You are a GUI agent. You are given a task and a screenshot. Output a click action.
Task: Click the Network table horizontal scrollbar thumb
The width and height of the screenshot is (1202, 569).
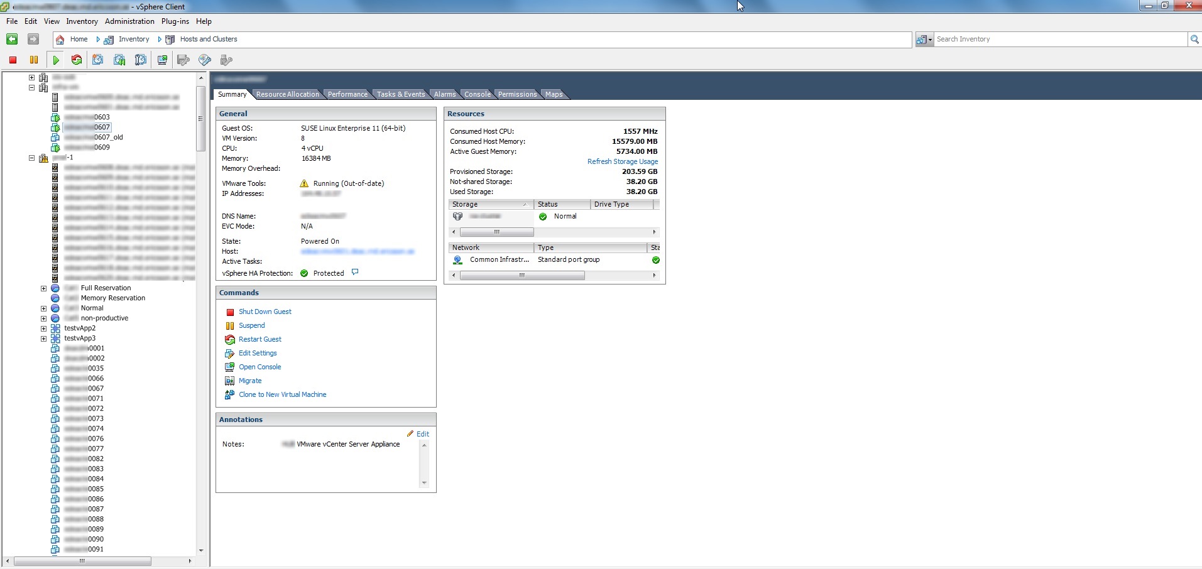522,275
